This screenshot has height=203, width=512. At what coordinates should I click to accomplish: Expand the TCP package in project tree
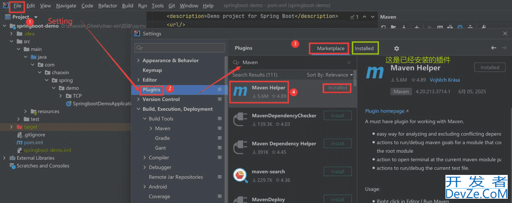coord(61,96)
